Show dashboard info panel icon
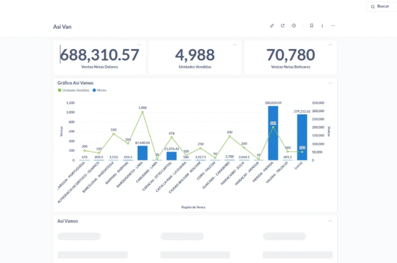The height and width of the screenshot is (263, 397). point(322,26)
